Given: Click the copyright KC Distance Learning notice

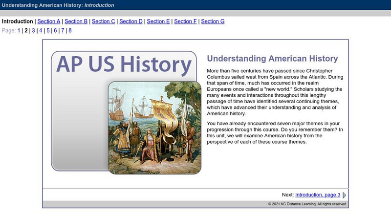Looking at the screenshot, I should [x=308, y=204].
